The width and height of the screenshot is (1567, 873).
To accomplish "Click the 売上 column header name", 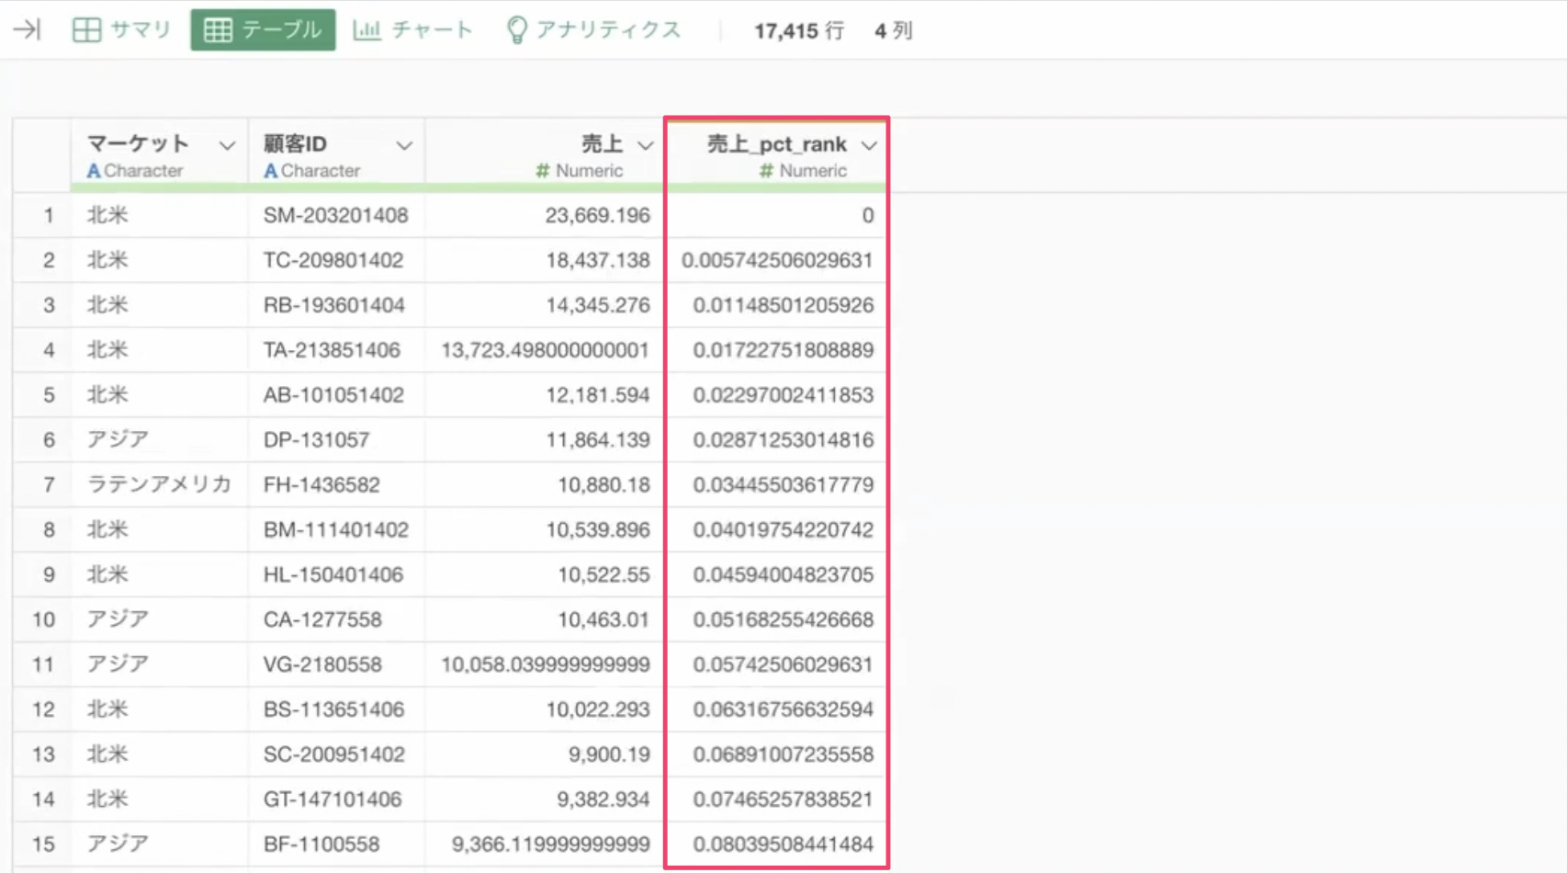I will pyautogui.click(x=603, y=143).
